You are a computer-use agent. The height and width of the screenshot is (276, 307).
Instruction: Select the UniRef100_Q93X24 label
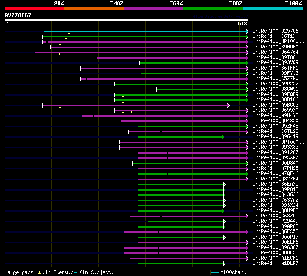275,205
